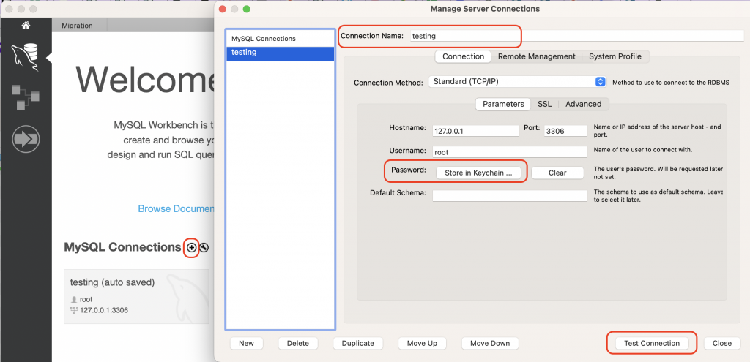
Task: Click the Close button in dialog
Action: (721, 343)
